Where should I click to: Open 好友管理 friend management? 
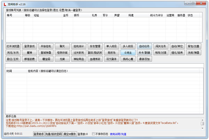[95, 46]
